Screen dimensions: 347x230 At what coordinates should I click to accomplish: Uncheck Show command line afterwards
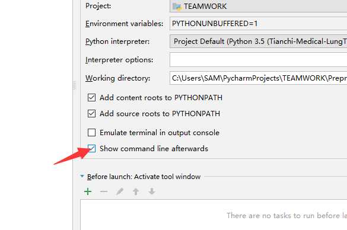coord(91,148)
